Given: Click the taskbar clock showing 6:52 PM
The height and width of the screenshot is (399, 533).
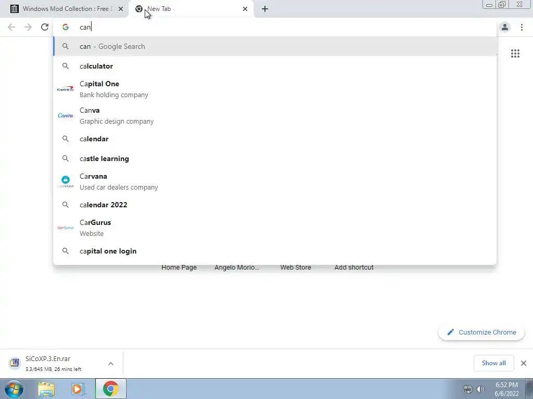Looking at the screenshot, I should point(506,389).
